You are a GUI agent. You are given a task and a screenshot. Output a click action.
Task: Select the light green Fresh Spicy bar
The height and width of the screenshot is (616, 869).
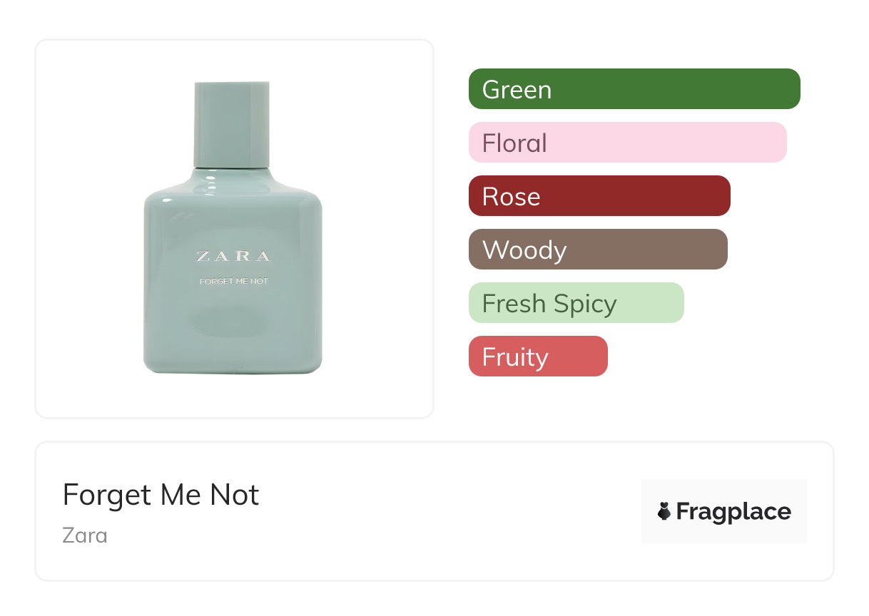(x=576, y=303)
